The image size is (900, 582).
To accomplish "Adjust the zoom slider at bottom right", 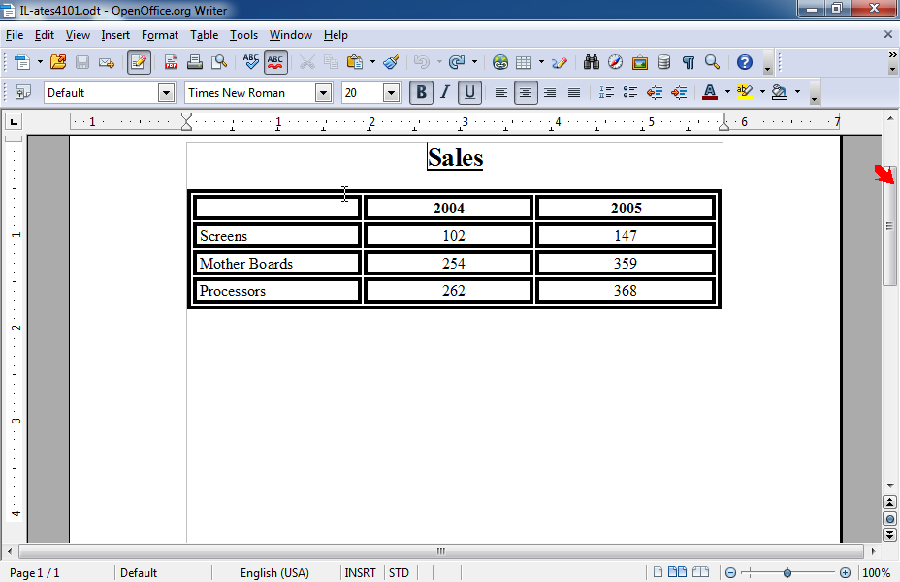I will tap(788, 572).
